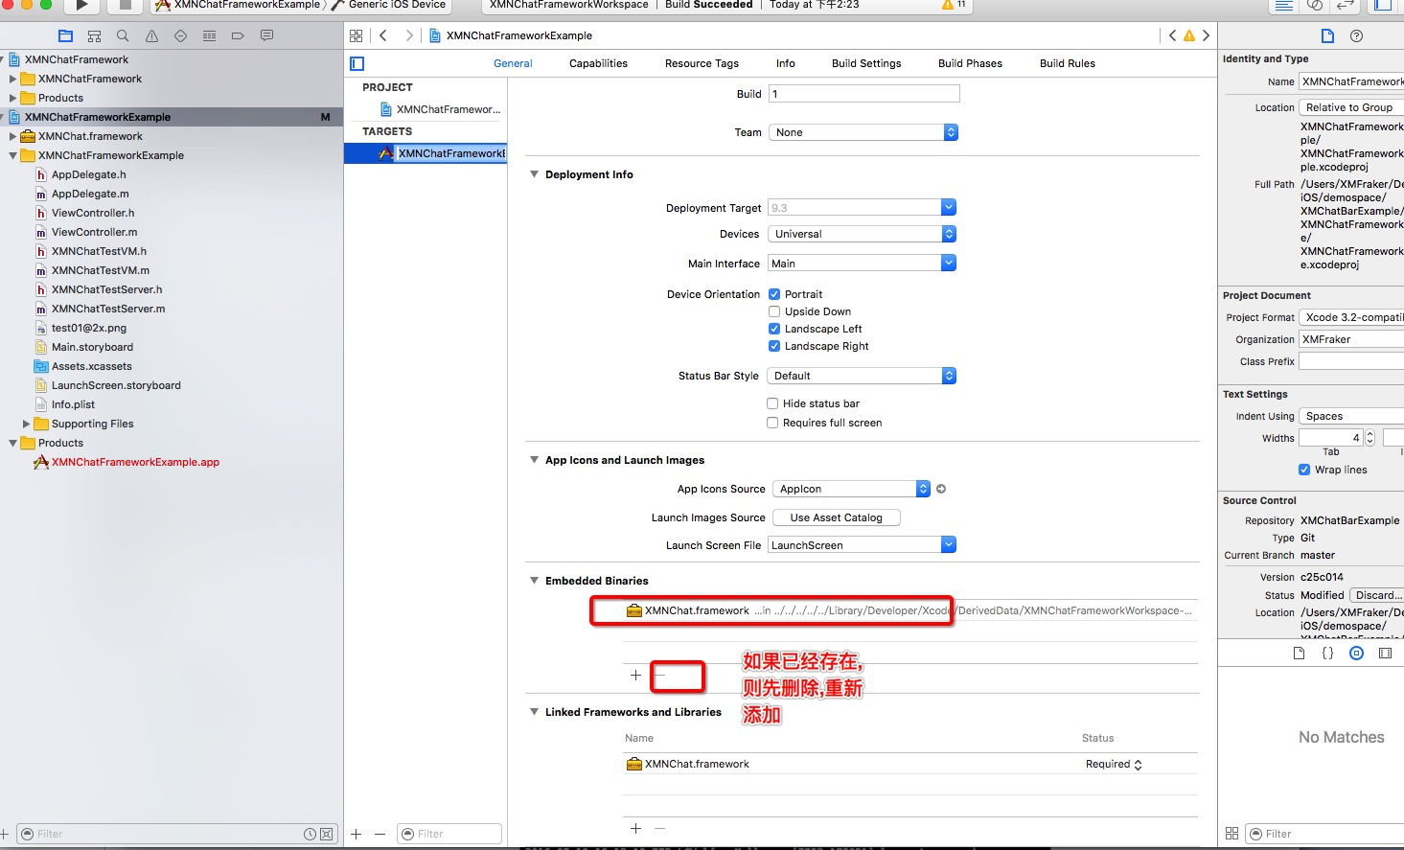Show the Object library icon
The image size is (1404, 850).
point(1356,653)
